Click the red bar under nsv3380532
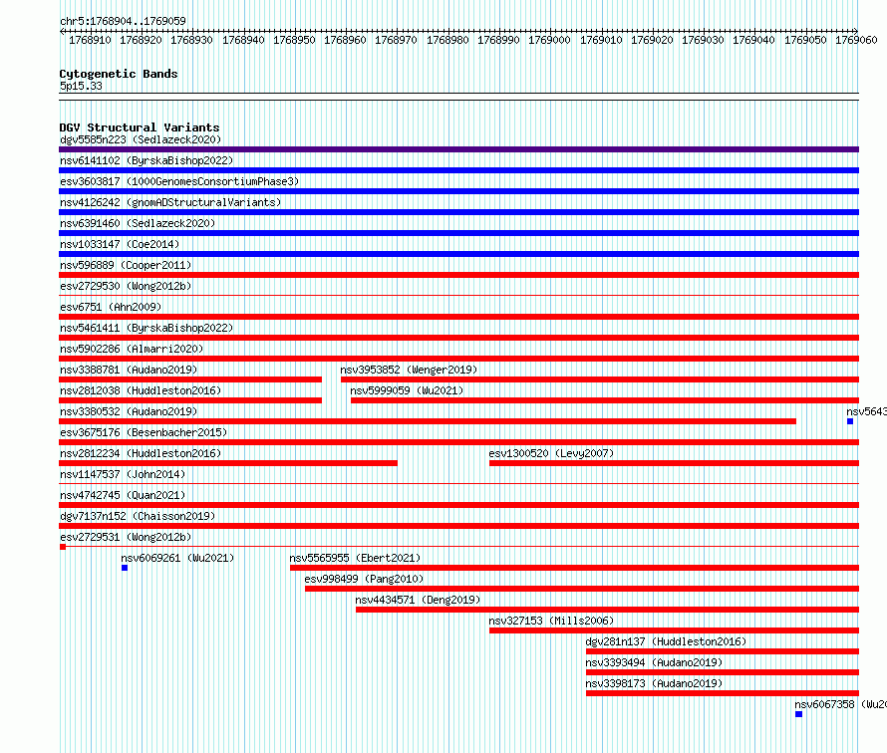This screenshot has height=753, width=887. pyautogui.click(x=428, y=421)
